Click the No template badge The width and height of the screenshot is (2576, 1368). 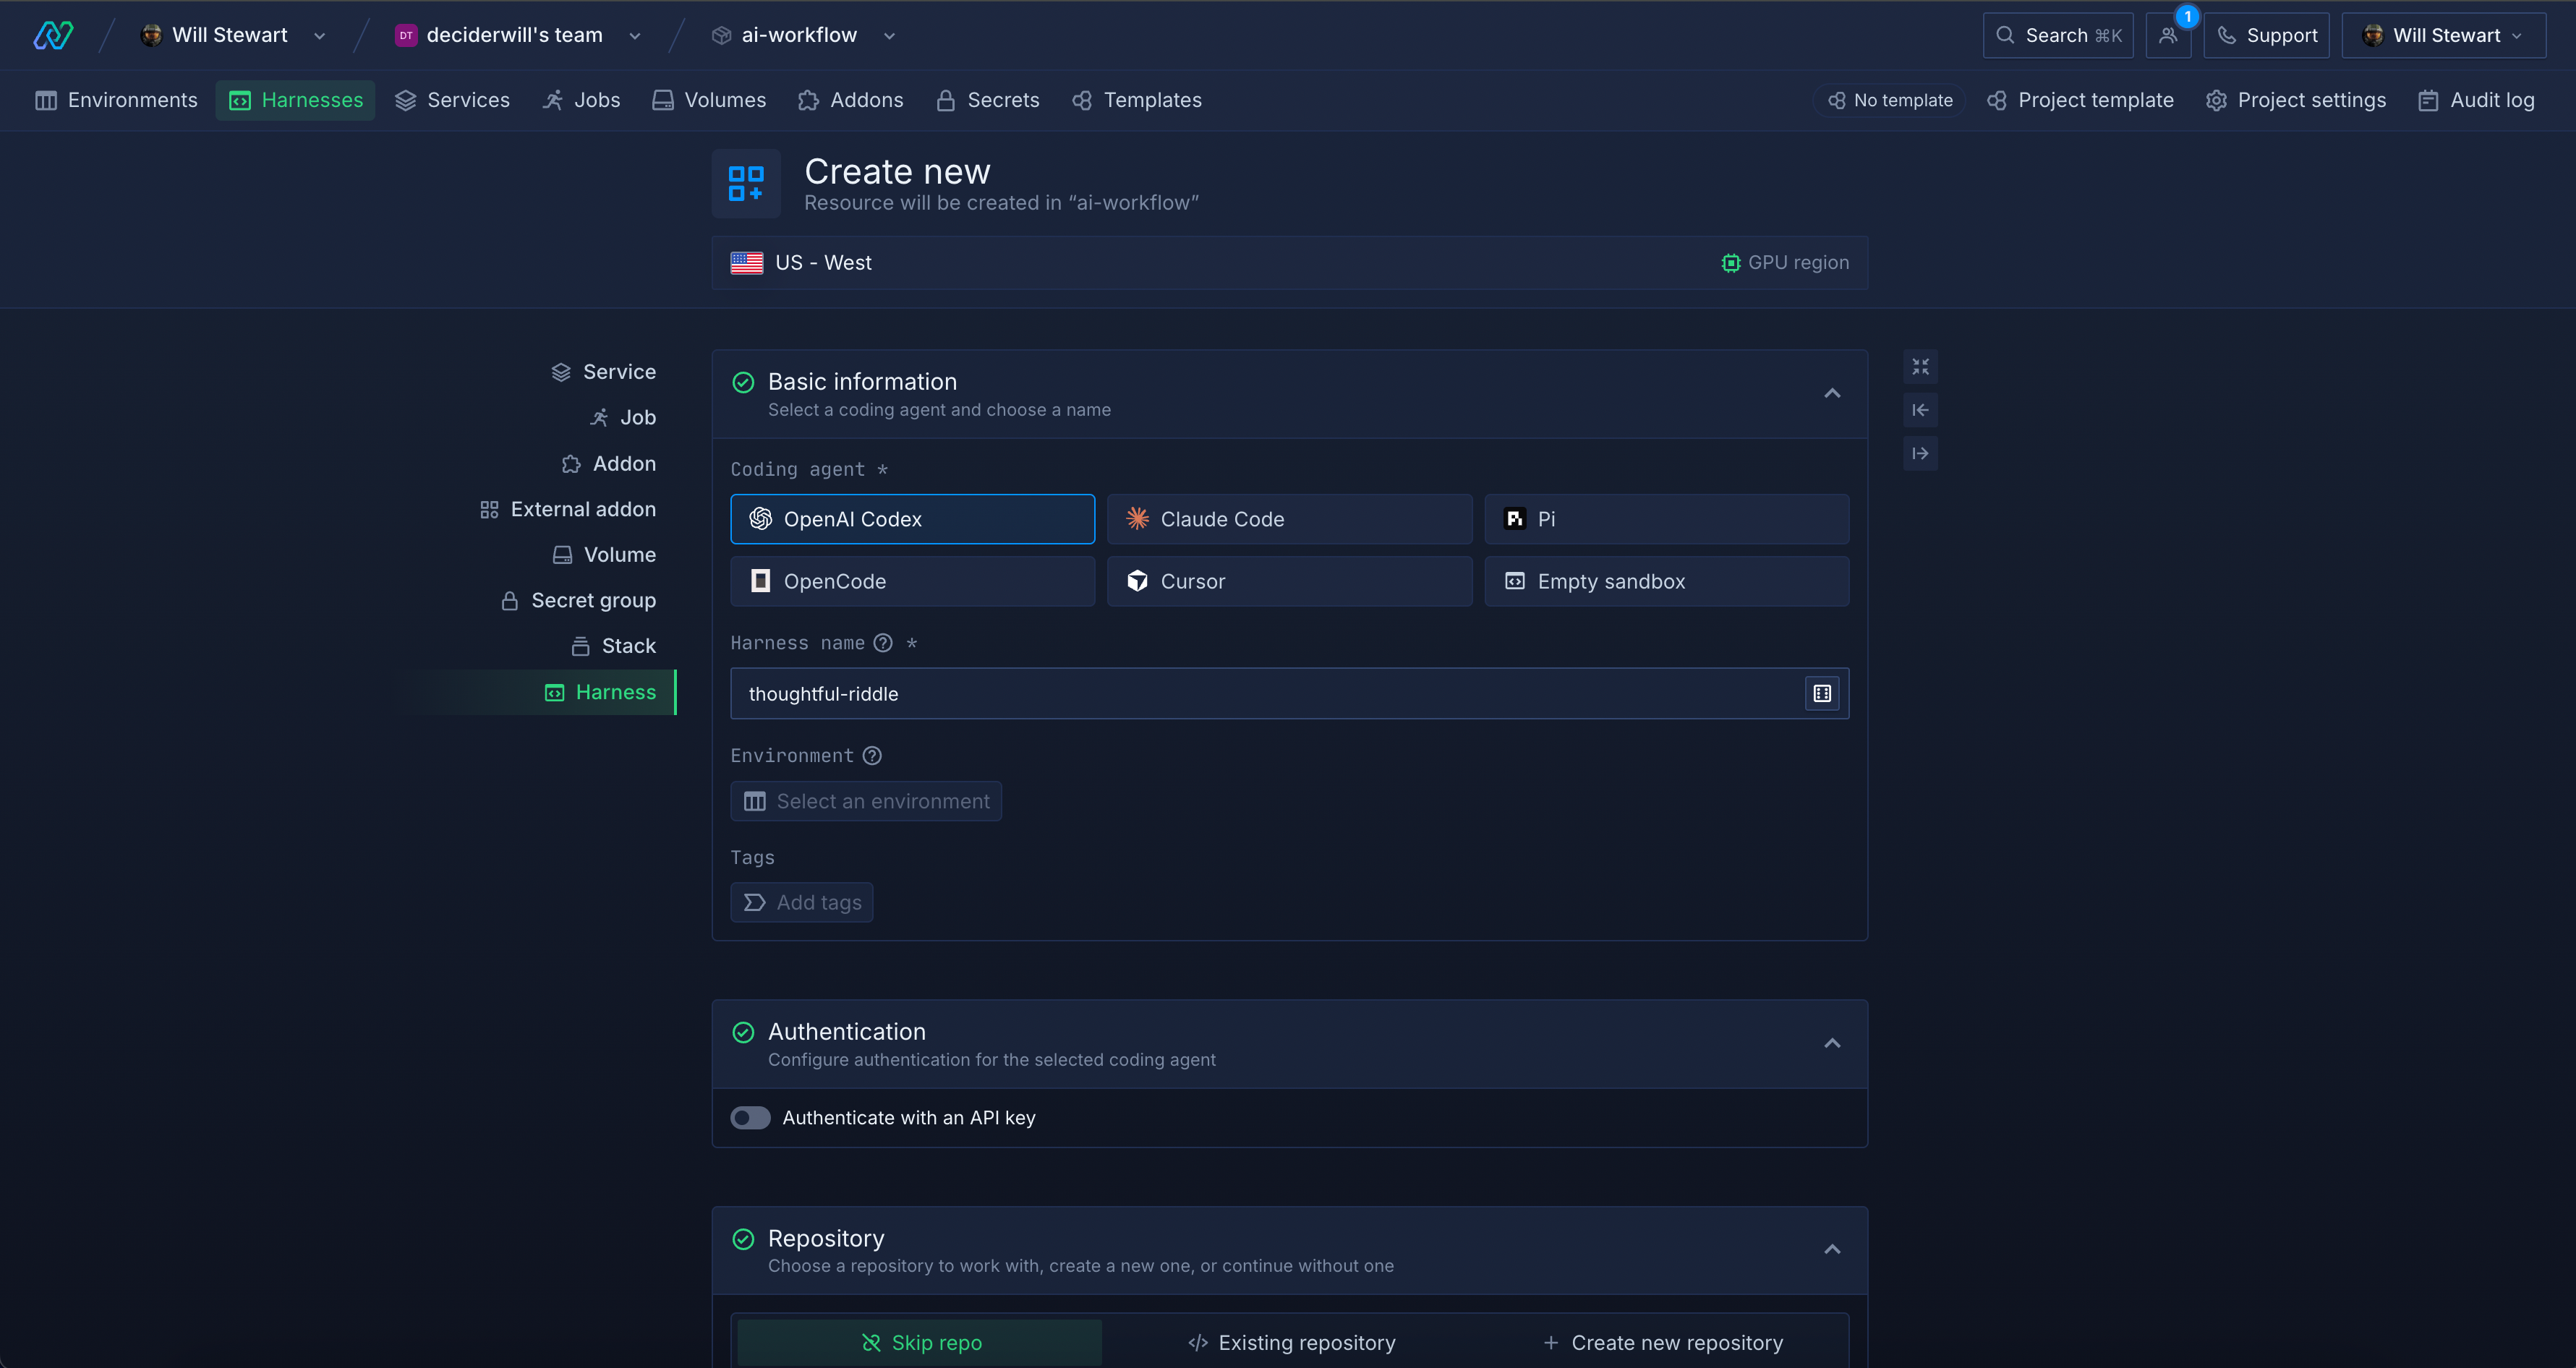(1890, 100)
